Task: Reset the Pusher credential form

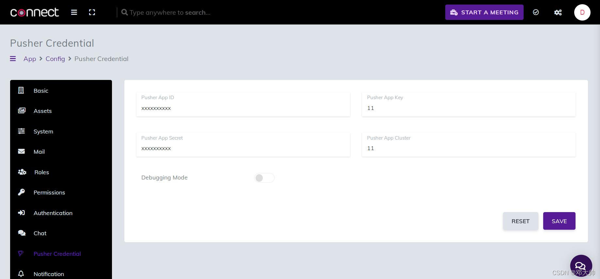Action: [x=520, y=221]
